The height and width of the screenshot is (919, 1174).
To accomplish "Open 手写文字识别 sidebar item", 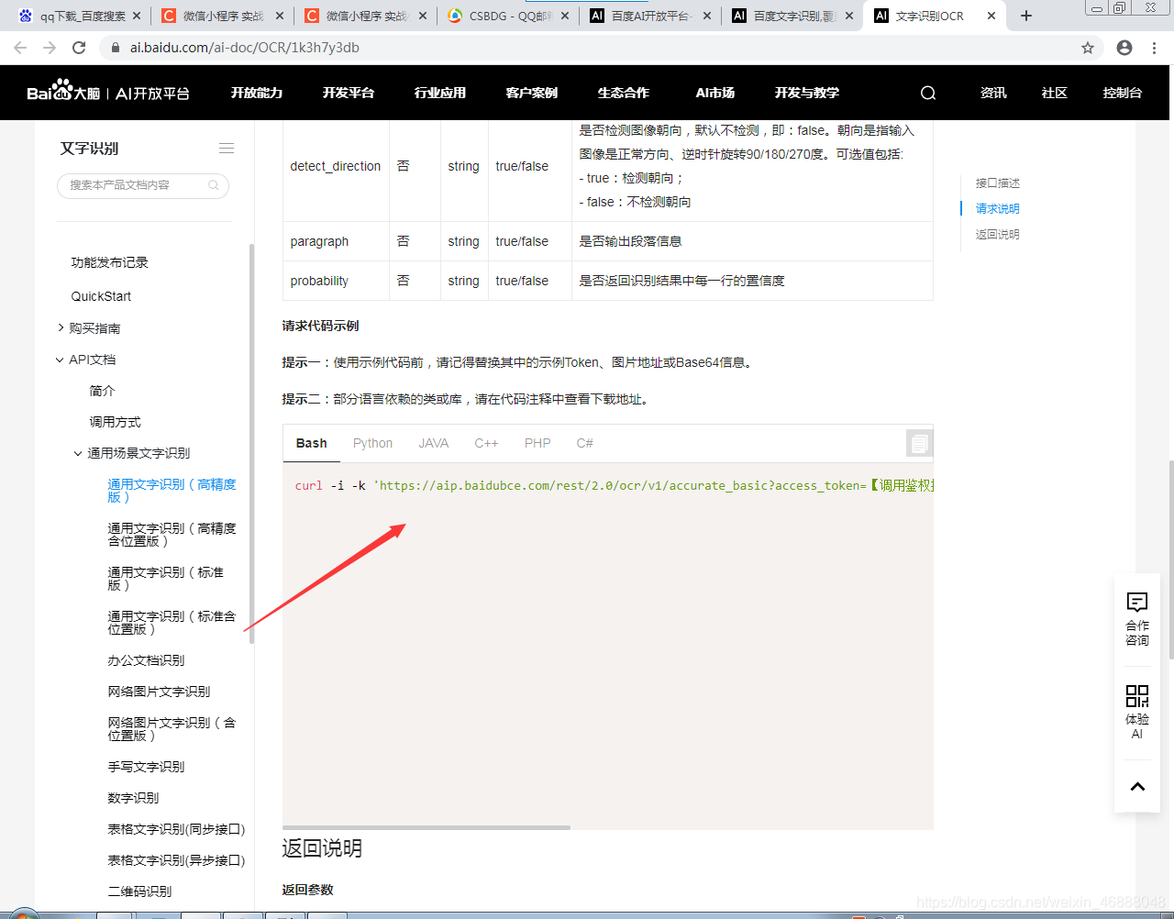I will 146,767.
